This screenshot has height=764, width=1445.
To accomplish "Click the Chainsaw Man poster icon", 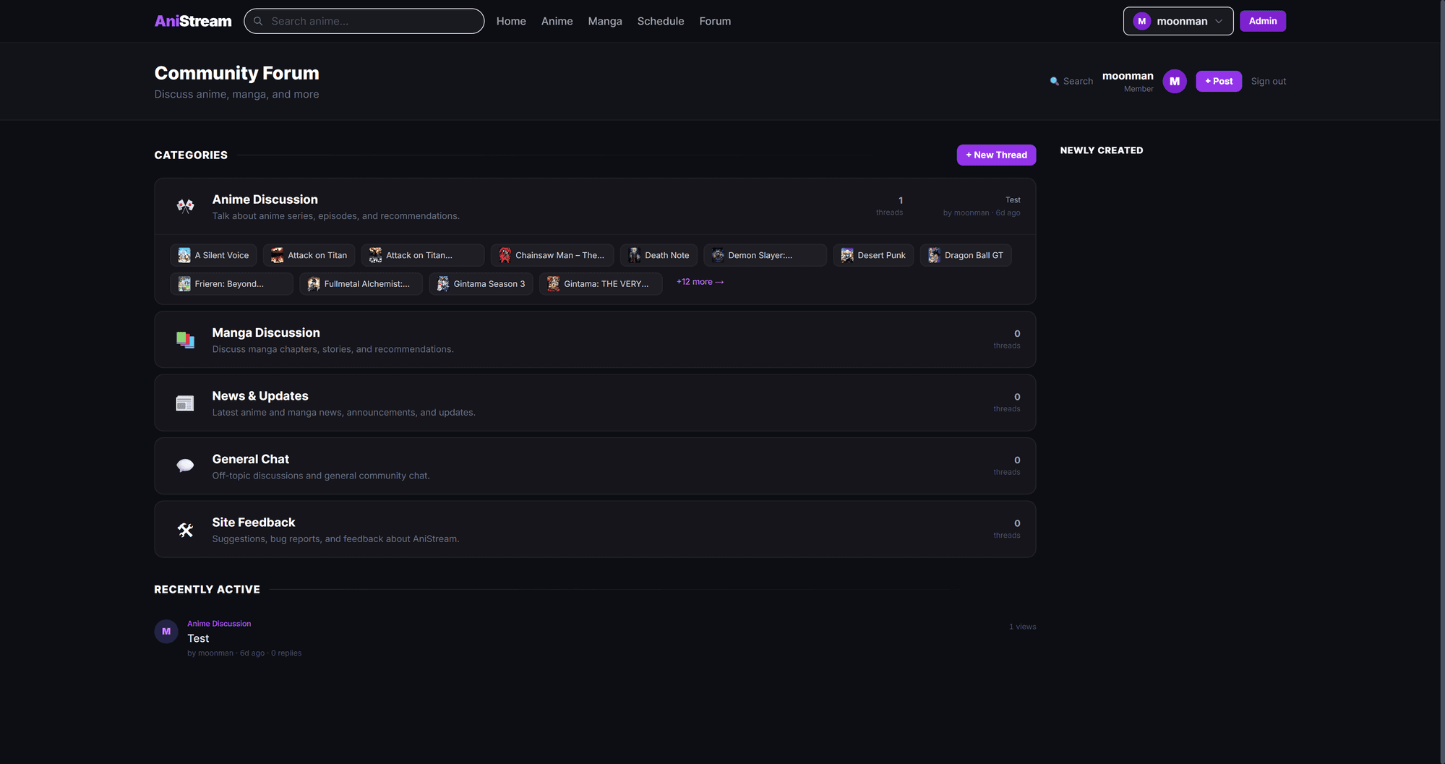I will click(505, 255).
